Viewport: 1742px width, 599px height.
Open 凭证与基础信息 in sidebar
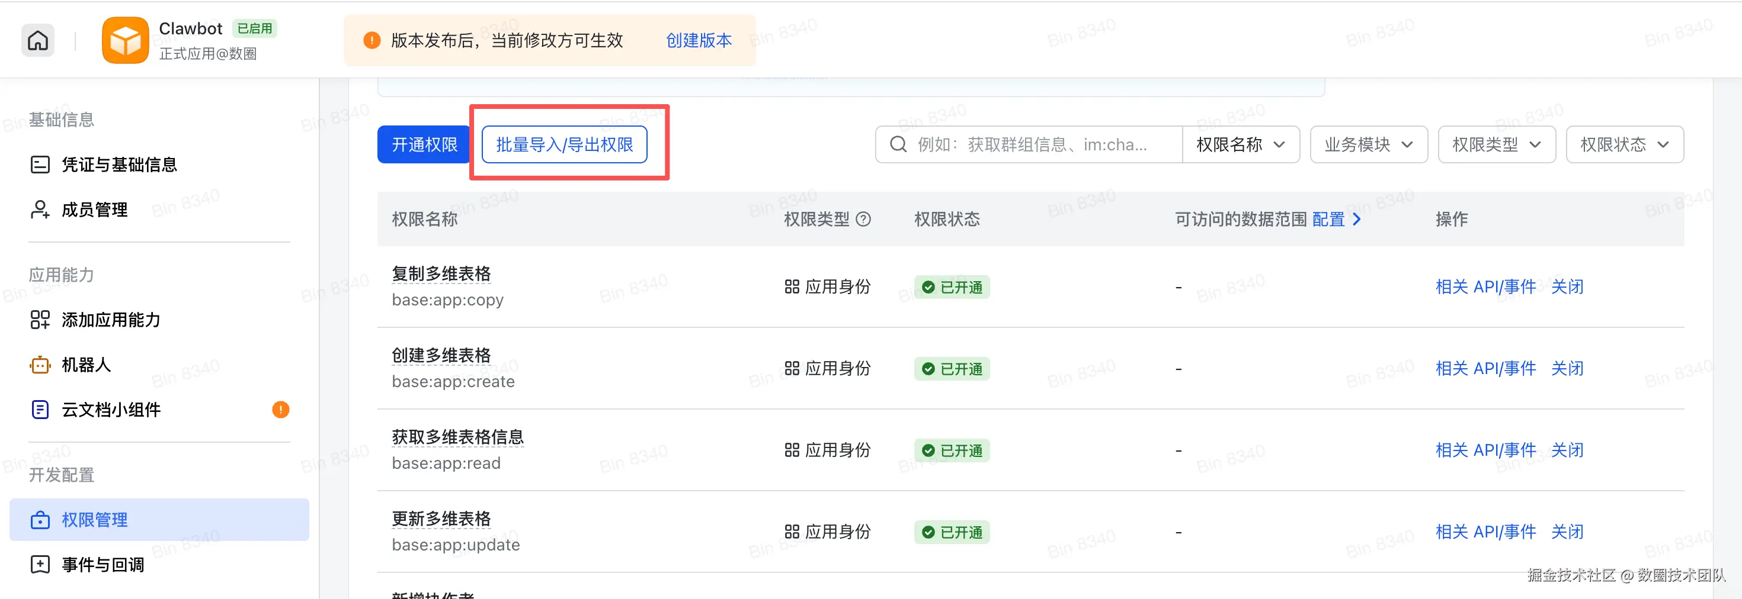click(x=119, y=165)
